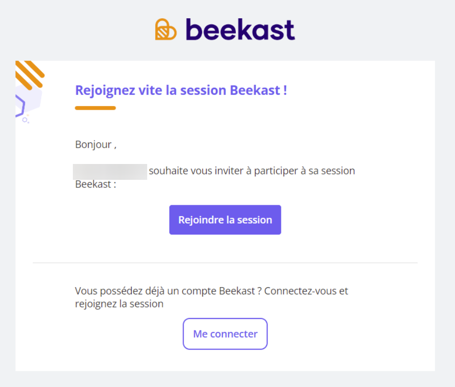Image resolution: width=455 pixels, height=387 pixels.
Task: Click the horizontal divider line between sections
Action: (225, 263)
